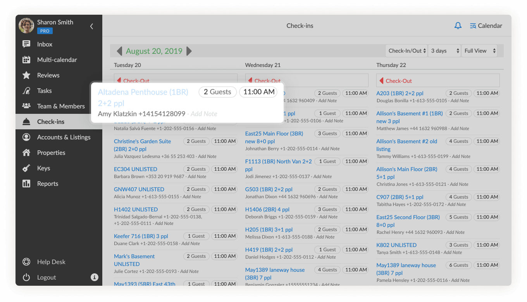The height and width of the screenshot is (302, 527).
Task: Collapse the sidebar with the chevron arrow
Action: tap(91, 26)
